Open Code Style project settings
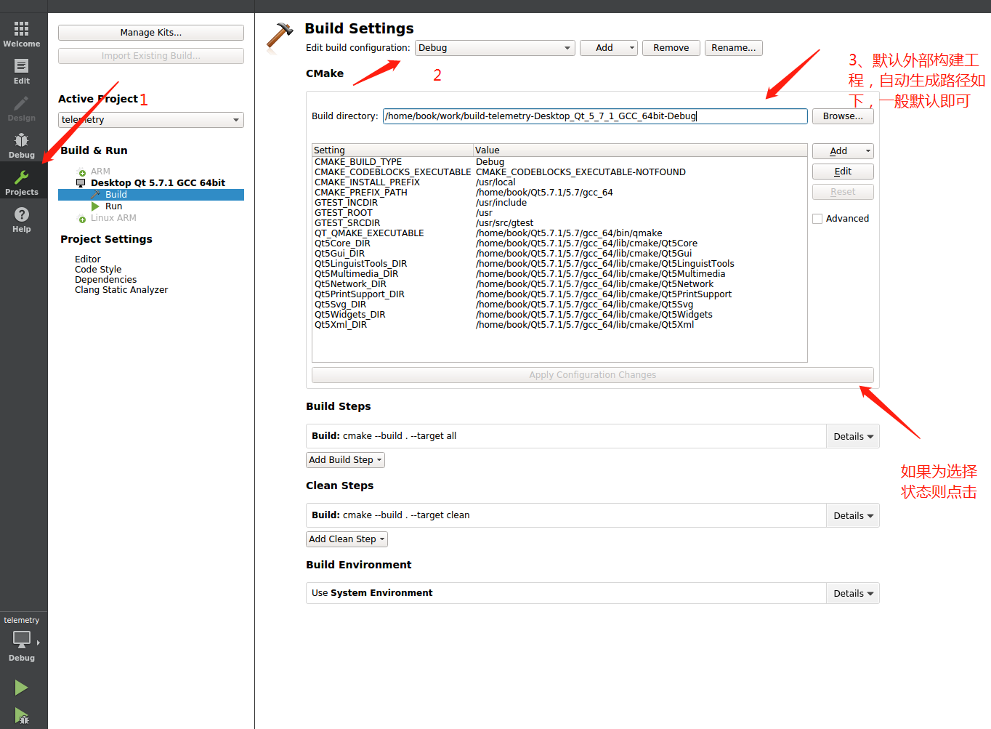Image resolution: width=991 pixels, height=729 pixels. click(98, 270)
